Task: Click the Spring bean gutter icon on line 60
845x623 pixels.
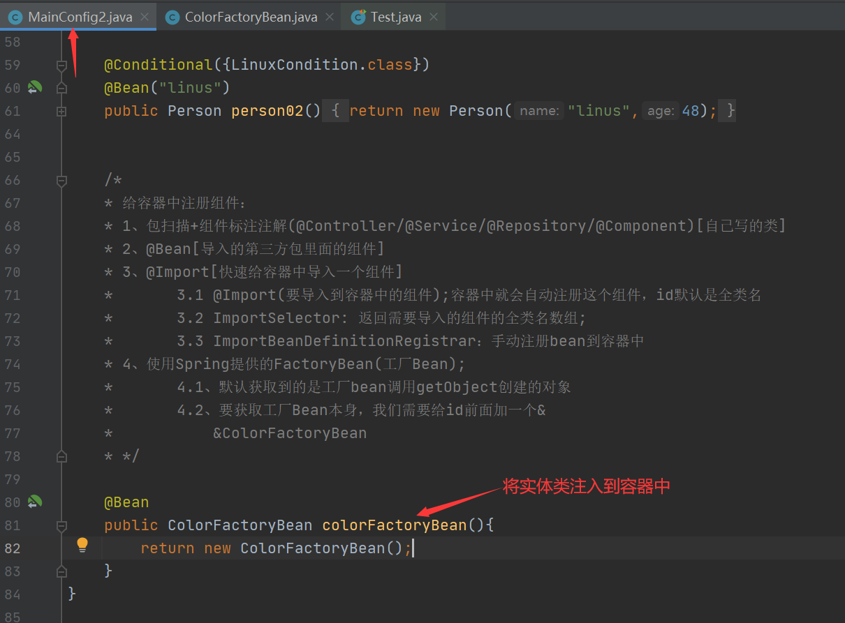Action: click(x=35, y=87)
